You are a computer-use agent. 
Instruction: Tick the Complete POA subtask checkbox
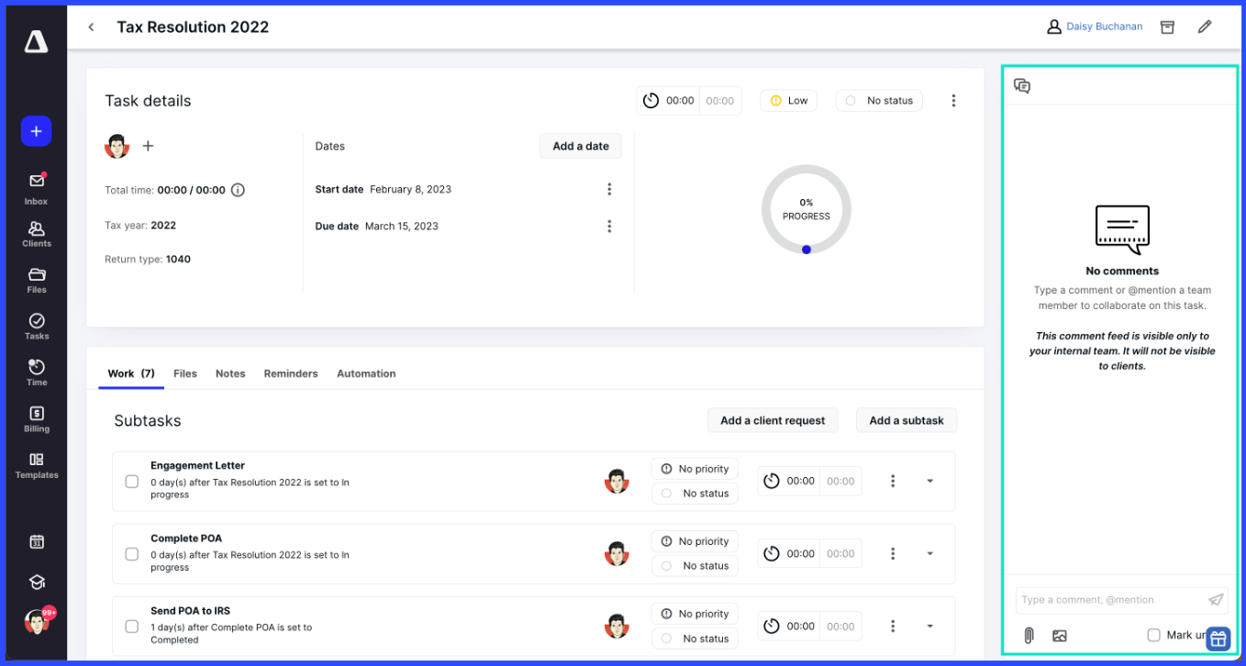(x=131, y=553)
